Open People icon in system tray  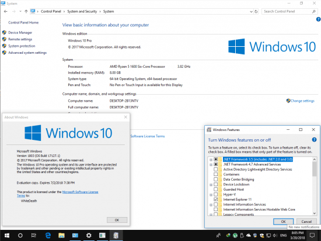218,236
